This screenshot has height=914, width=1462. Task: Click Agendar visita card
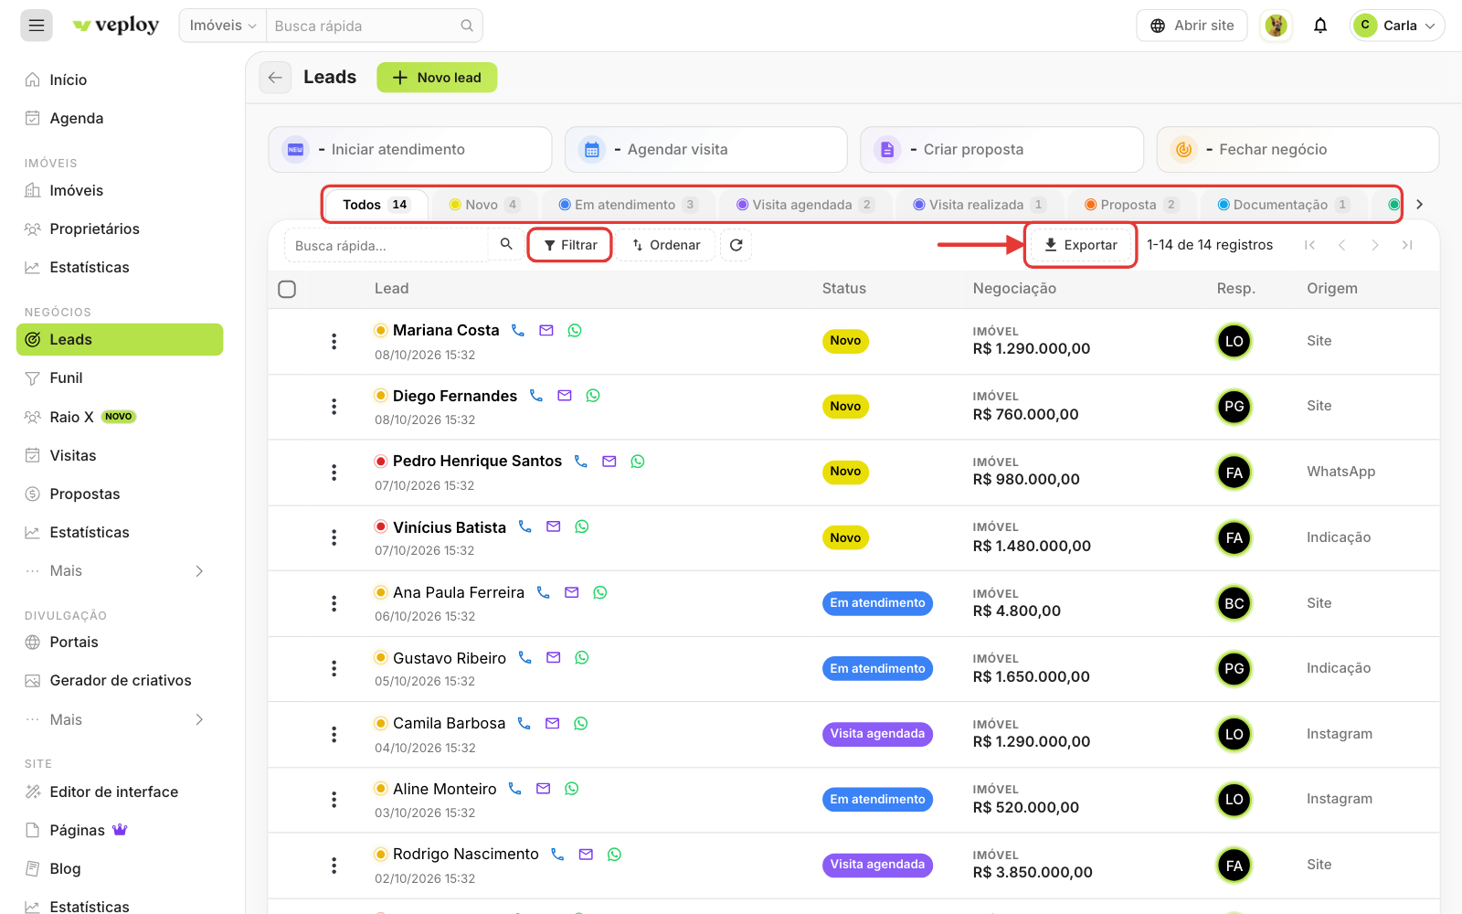click(706, 150)
